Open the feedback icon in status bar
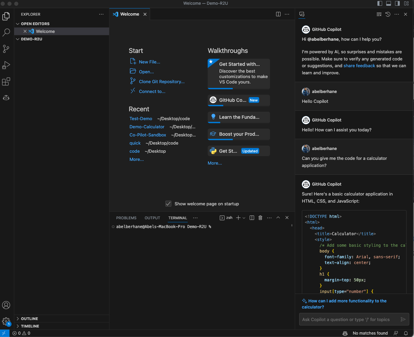 (x=396, y=333)
